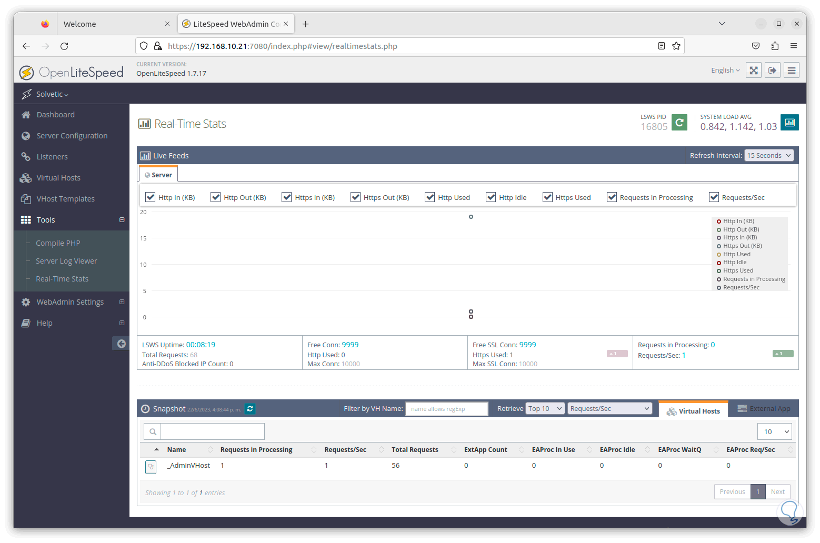The height and width of the screenshot is (543, 820).
Task: Switch to the Virtual Hosts snapshot tab
Action: pos(693,410)
